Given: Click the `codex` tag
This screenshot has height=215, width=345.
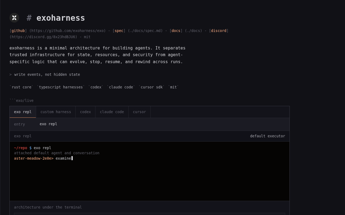Looking at the screenshot, I should pos(96,87).
